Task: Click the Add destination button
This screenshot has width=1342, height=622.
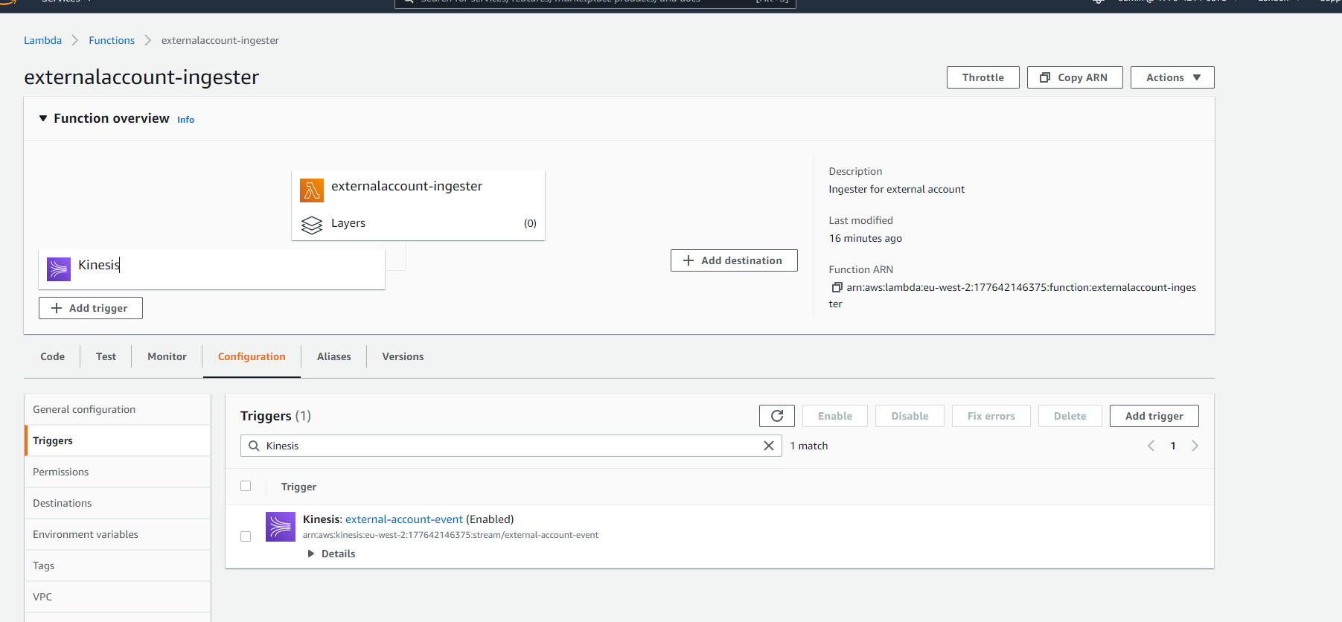Action: tap(734, 260)
